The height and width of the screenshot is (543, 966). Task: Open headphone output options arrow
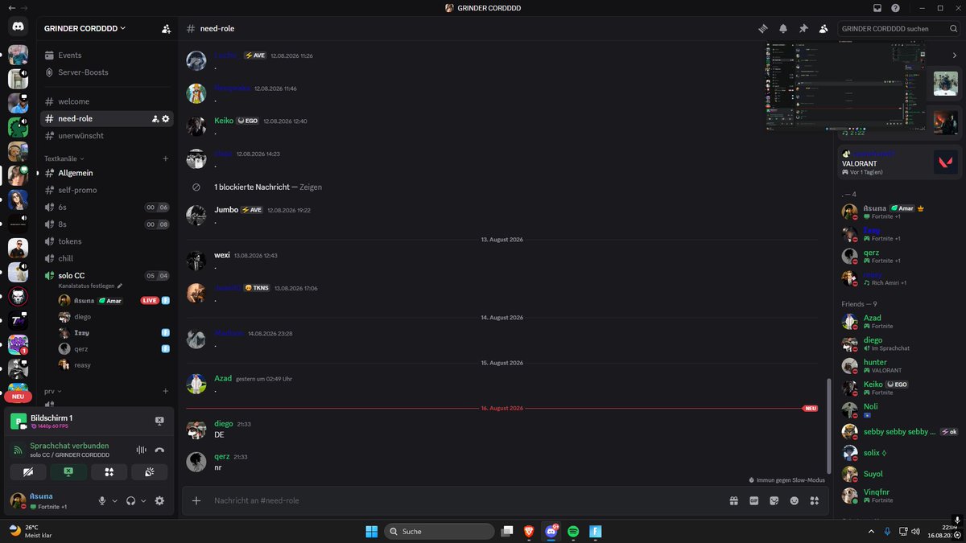143,500
